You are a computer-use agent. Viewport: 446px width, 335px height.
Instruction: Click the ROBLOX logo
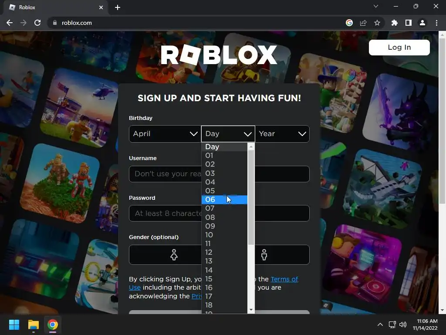[219, 55]
